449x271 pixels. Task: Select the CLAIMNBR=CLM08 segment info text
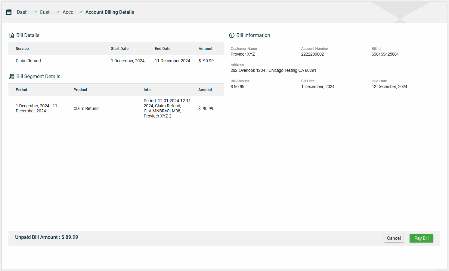(x=163, y=111)
